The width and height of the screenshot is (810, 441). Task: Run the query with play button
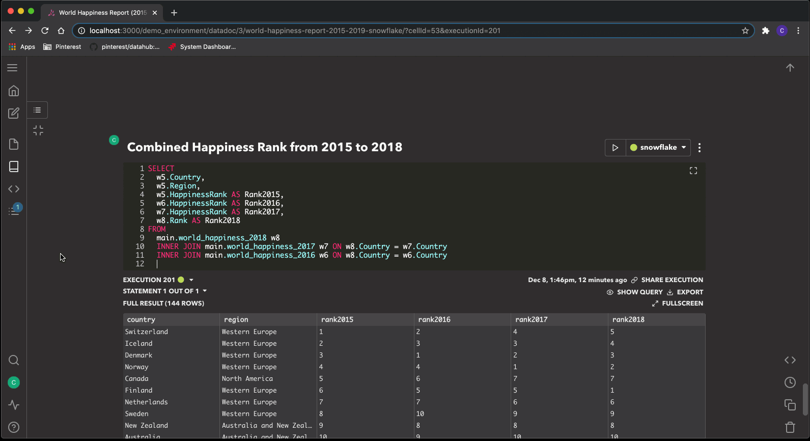615,148
